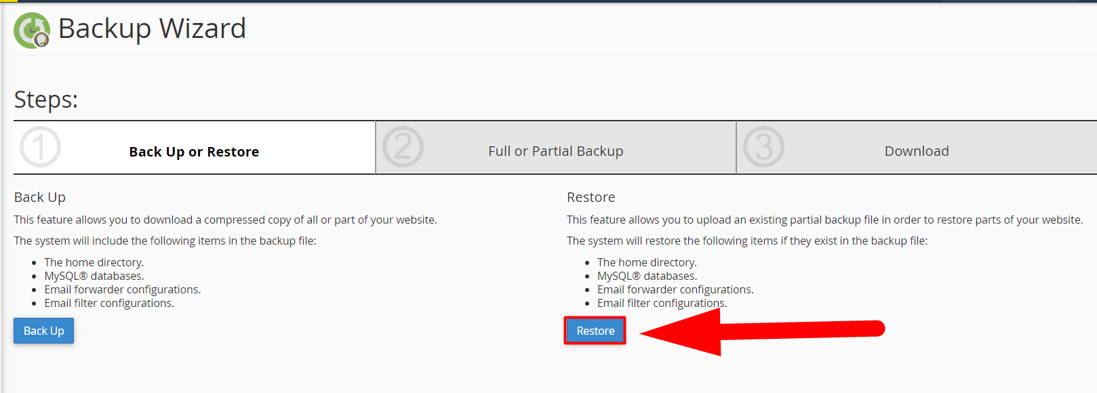Click Email filter configurations under Back Up
This screenshot has width=1097, height=393.
[109, 303]
